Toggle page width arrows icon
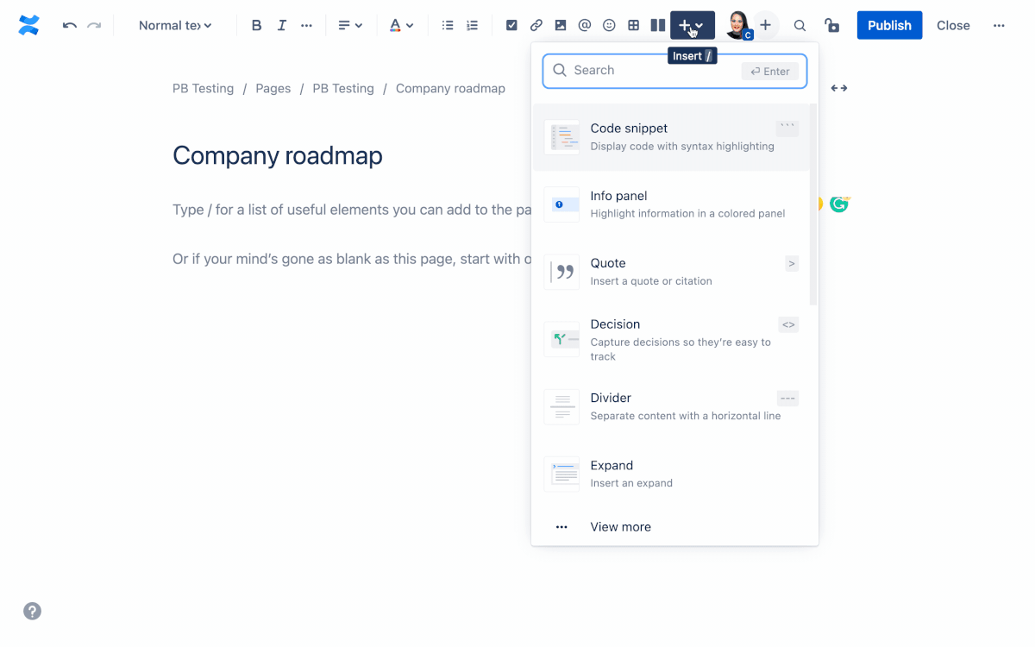This screenshot has height=647, width=1035. pos(839,88)
